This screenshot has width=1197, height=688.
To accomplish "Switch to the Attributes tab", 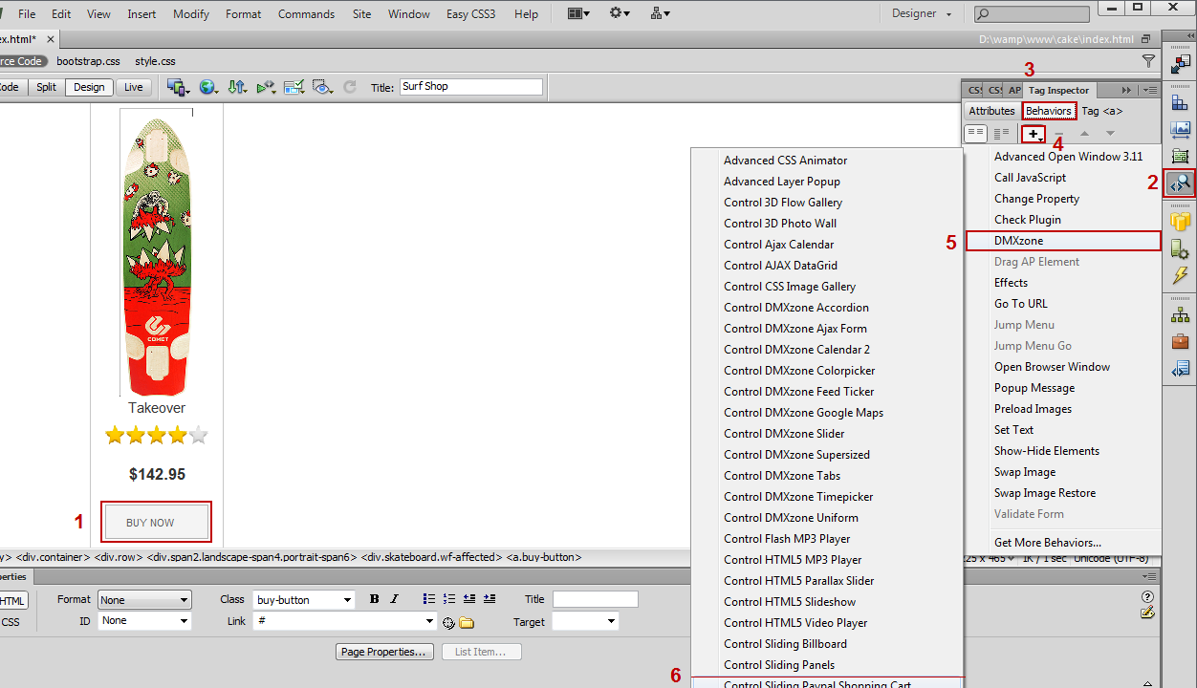I will tap(991, 111).
